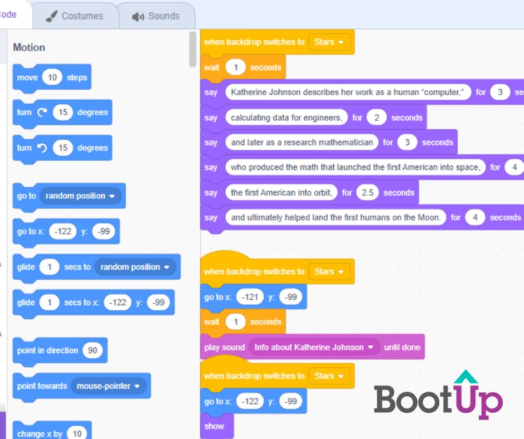
Task: Click seconds value 4 in 'land the first humans' block
Action: tap(475, 217)
